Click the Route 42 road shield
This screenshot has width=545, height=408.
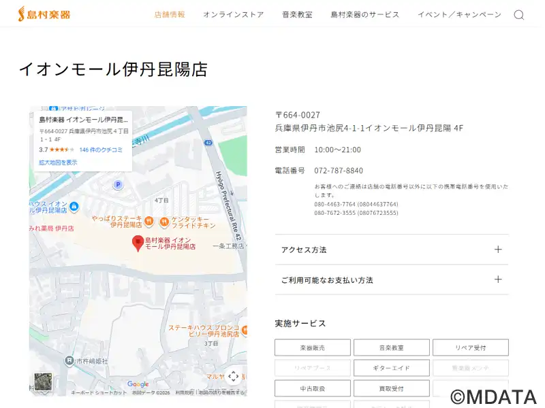click(x=208, y=143)
